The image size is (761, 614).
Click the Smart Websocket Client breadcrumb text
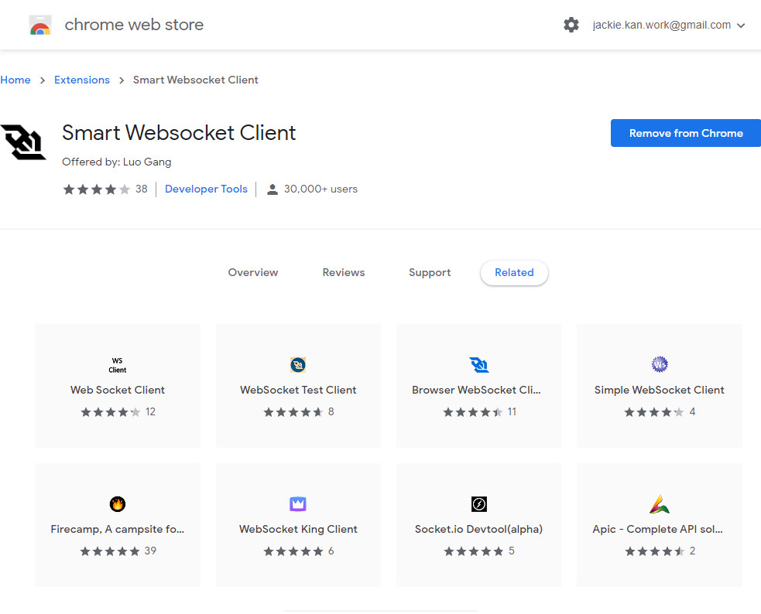coord(196,80)
